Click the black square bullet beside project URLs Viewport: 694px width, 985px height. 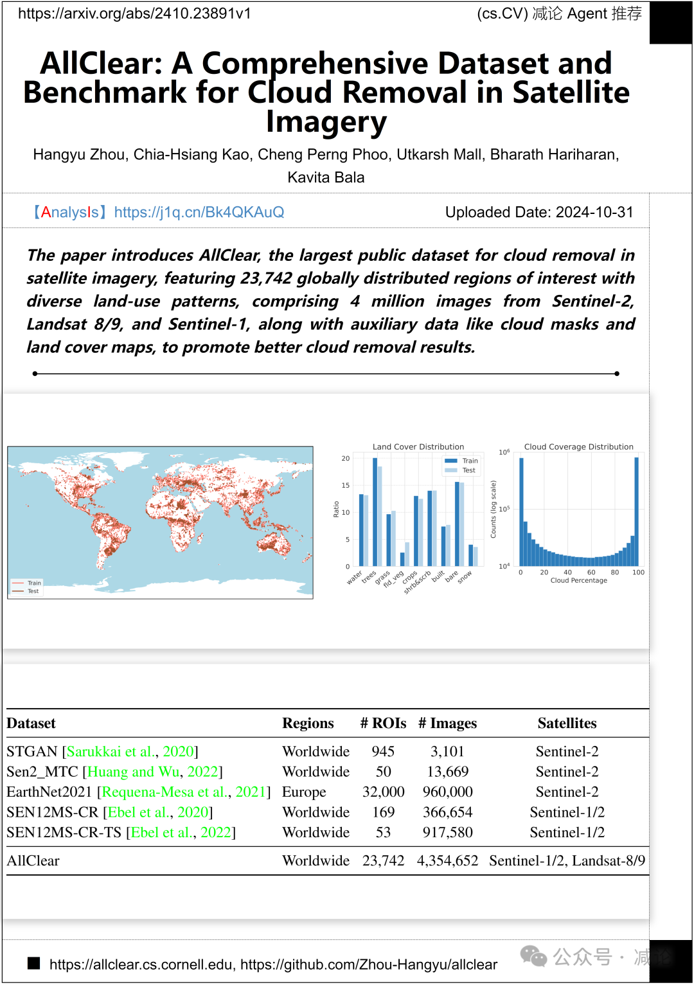pos(34,963)
